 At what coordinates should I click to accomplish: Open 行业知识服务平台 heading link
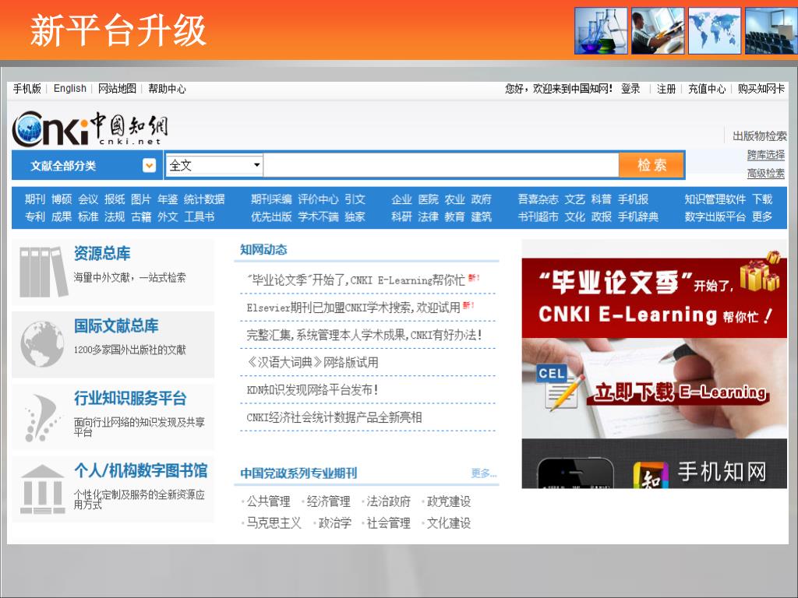pyautogui.click(x=130, y=398)
